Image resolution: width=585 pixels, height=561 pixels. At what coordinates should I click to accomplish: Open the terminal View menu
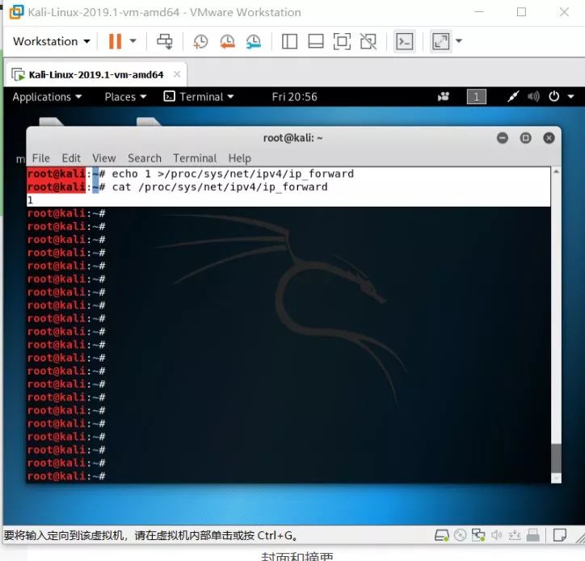coord(103,158)
